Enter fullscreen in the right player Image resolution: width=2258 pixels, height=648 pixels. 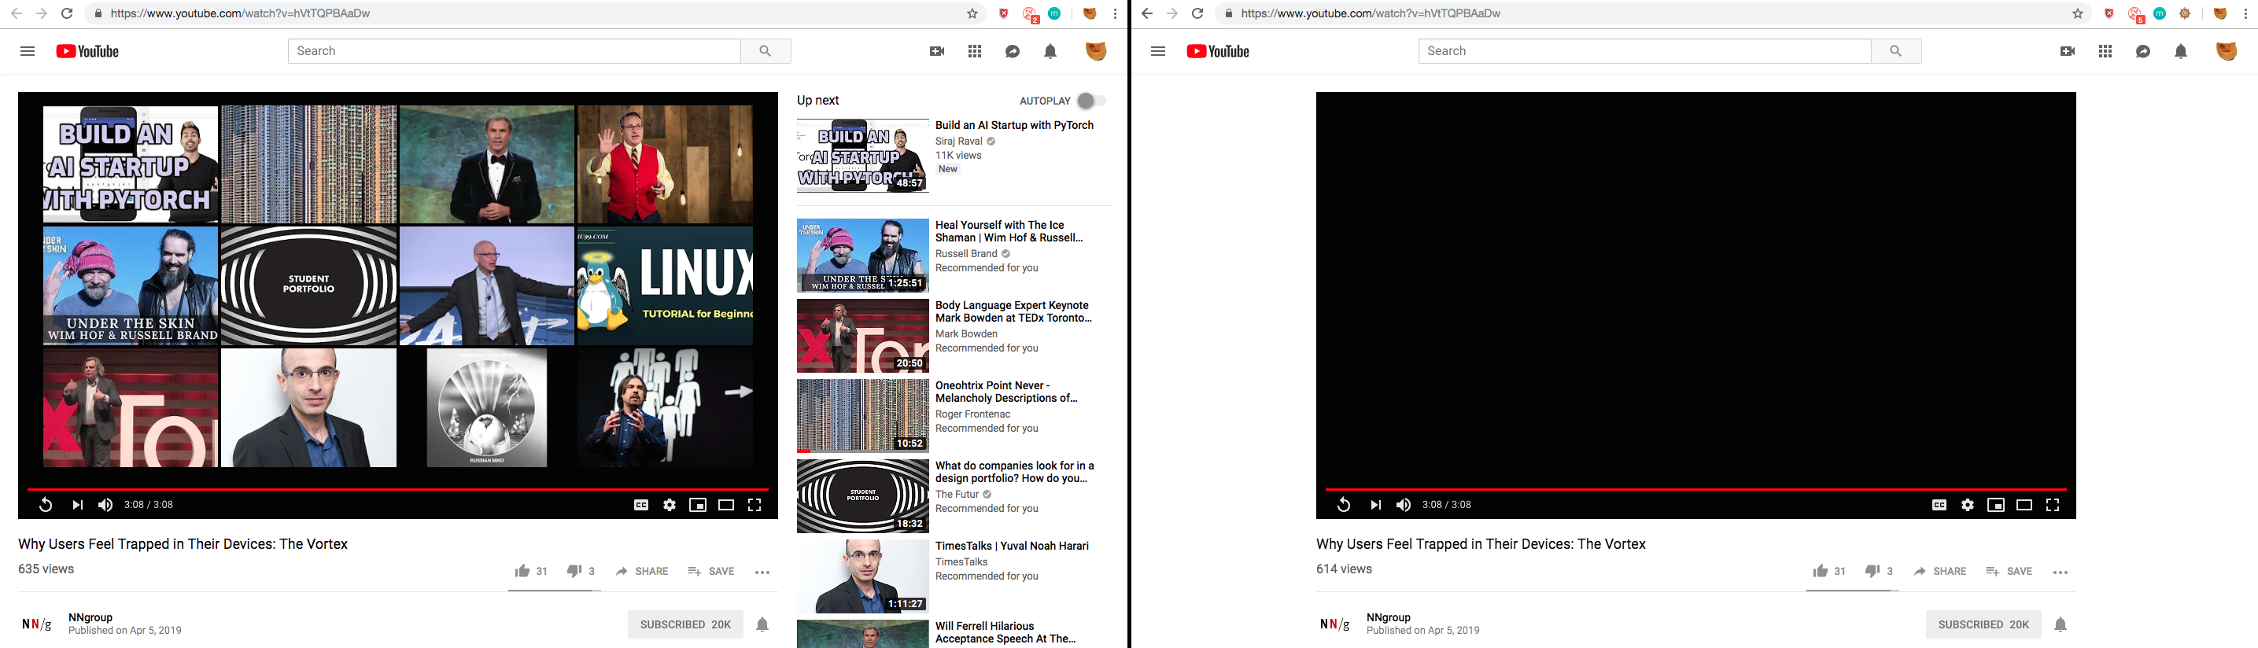pyautogui.click(x=2052, y=504)
